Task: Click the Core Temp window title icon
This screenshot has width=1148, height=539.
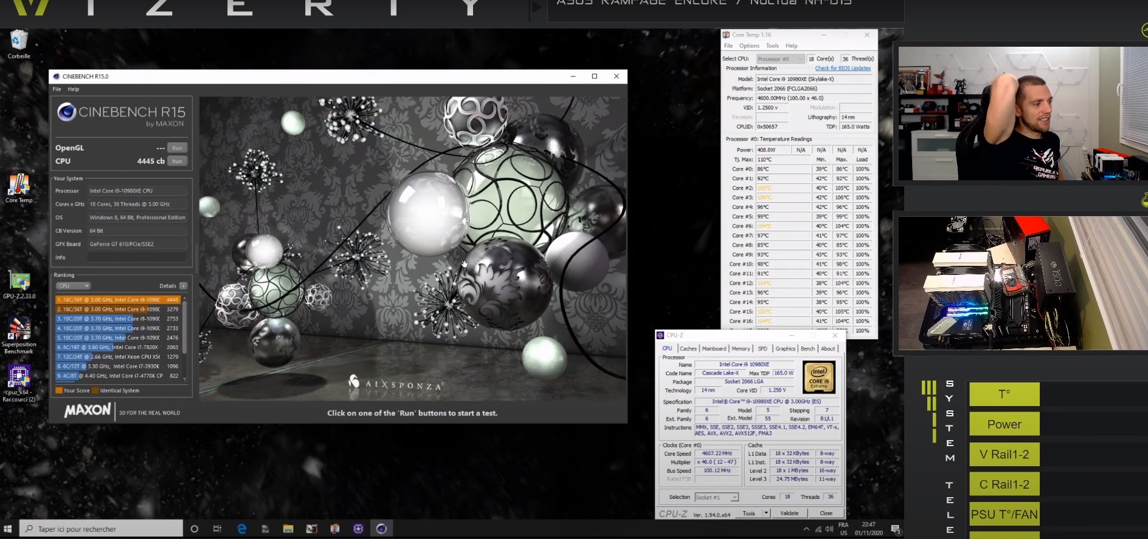Action: 726,35
